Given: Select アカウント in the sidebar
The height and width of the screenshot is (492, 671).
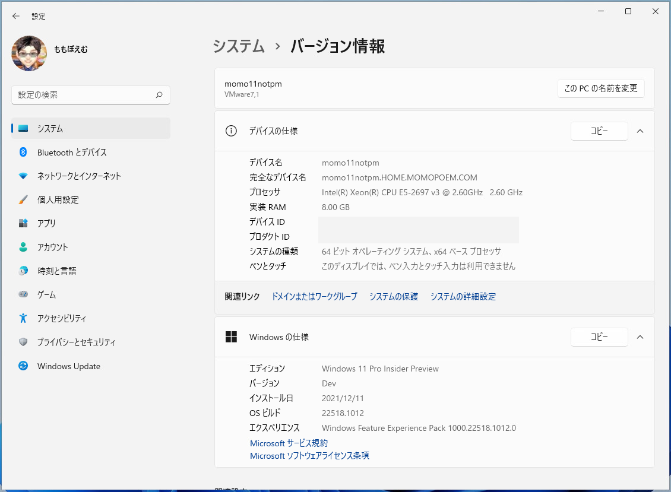Looking at the screenshot, I should click(91, 247).
